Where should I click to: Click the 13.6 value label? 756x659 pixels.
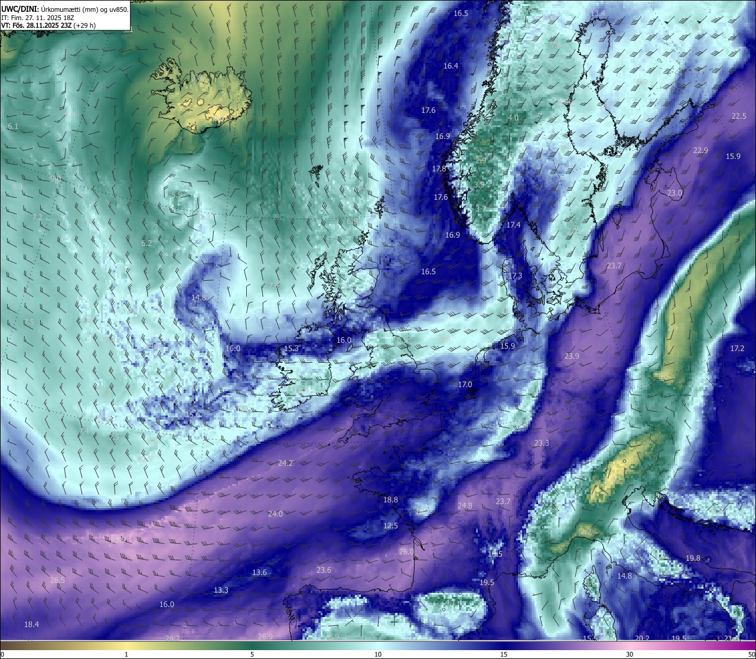tap(259, 573)
